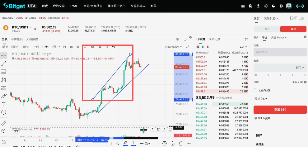The width and height of the screenshot is (308, 147).
Task: Open the 交易机器人 menu in header
Action: coord(138,6)
